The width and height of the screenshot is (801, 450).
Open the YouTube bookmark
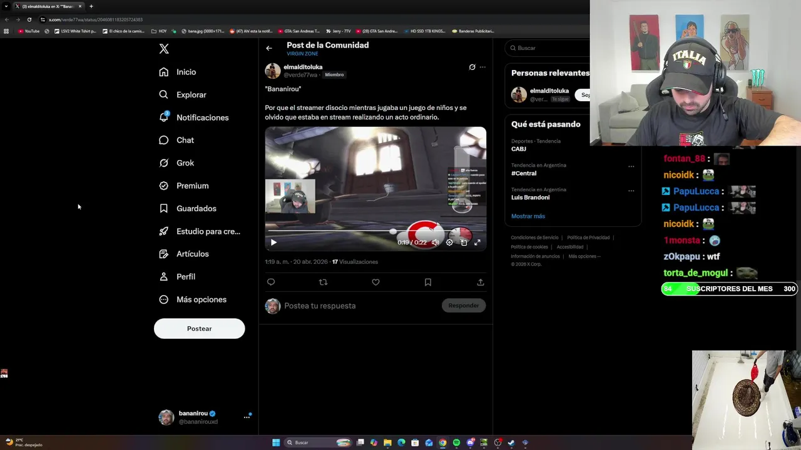pos(29,31)
